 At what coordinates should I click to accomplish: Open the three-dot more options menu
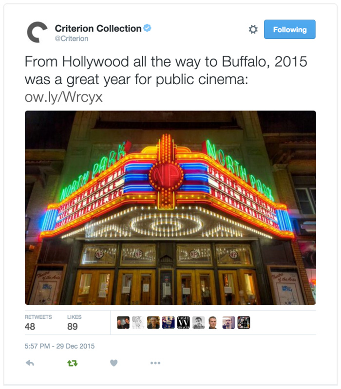coord(155,363)
